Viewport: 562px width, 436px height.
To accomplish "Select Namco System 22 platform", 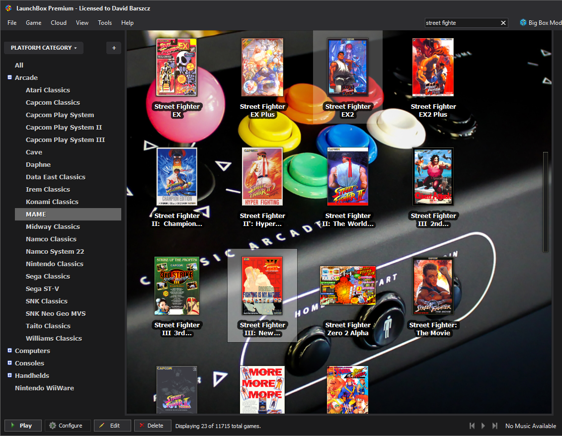I will [x=55, y=251].
